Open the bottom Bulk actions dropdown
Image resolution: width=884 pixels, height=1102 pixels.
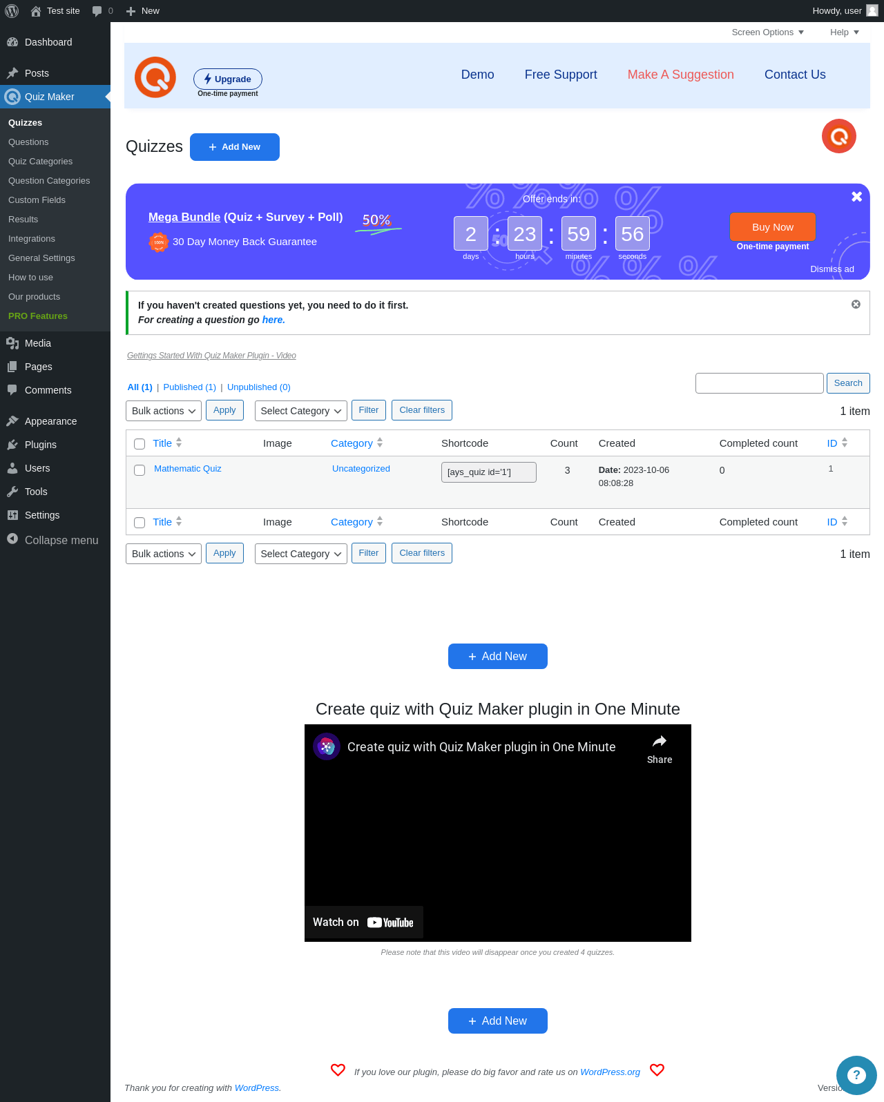[x=164, y=554]
